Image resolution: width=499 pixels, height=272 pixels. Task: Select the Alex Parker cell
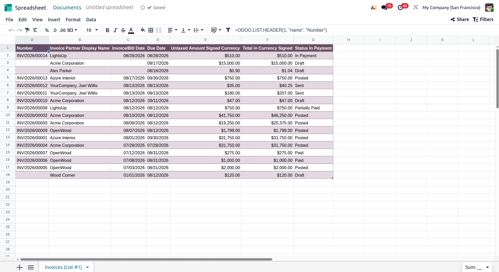(x=80, y=71)
